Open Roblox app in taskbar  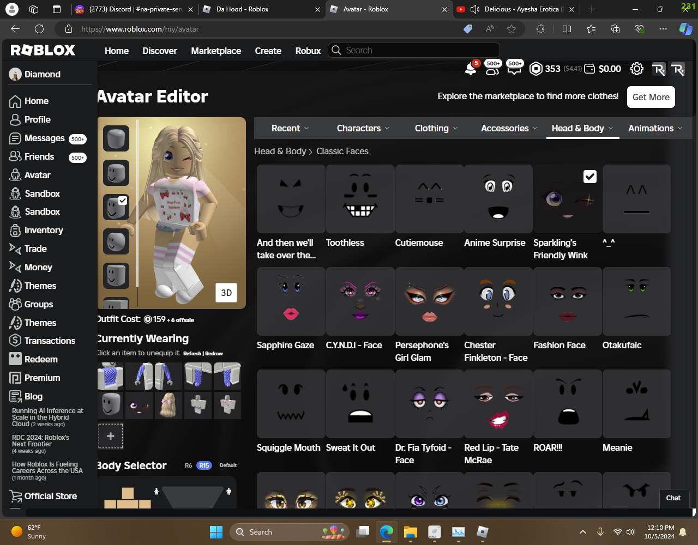(x=483, y=532)
